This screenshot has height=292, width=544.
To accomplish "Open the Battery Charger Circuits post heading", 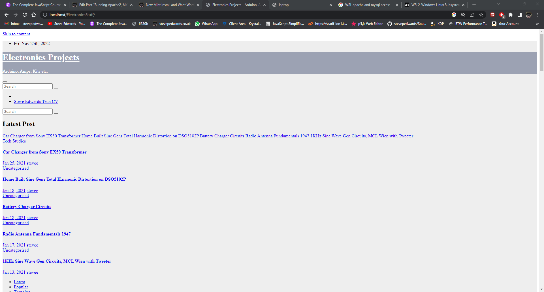I will (x=27, y=207).
